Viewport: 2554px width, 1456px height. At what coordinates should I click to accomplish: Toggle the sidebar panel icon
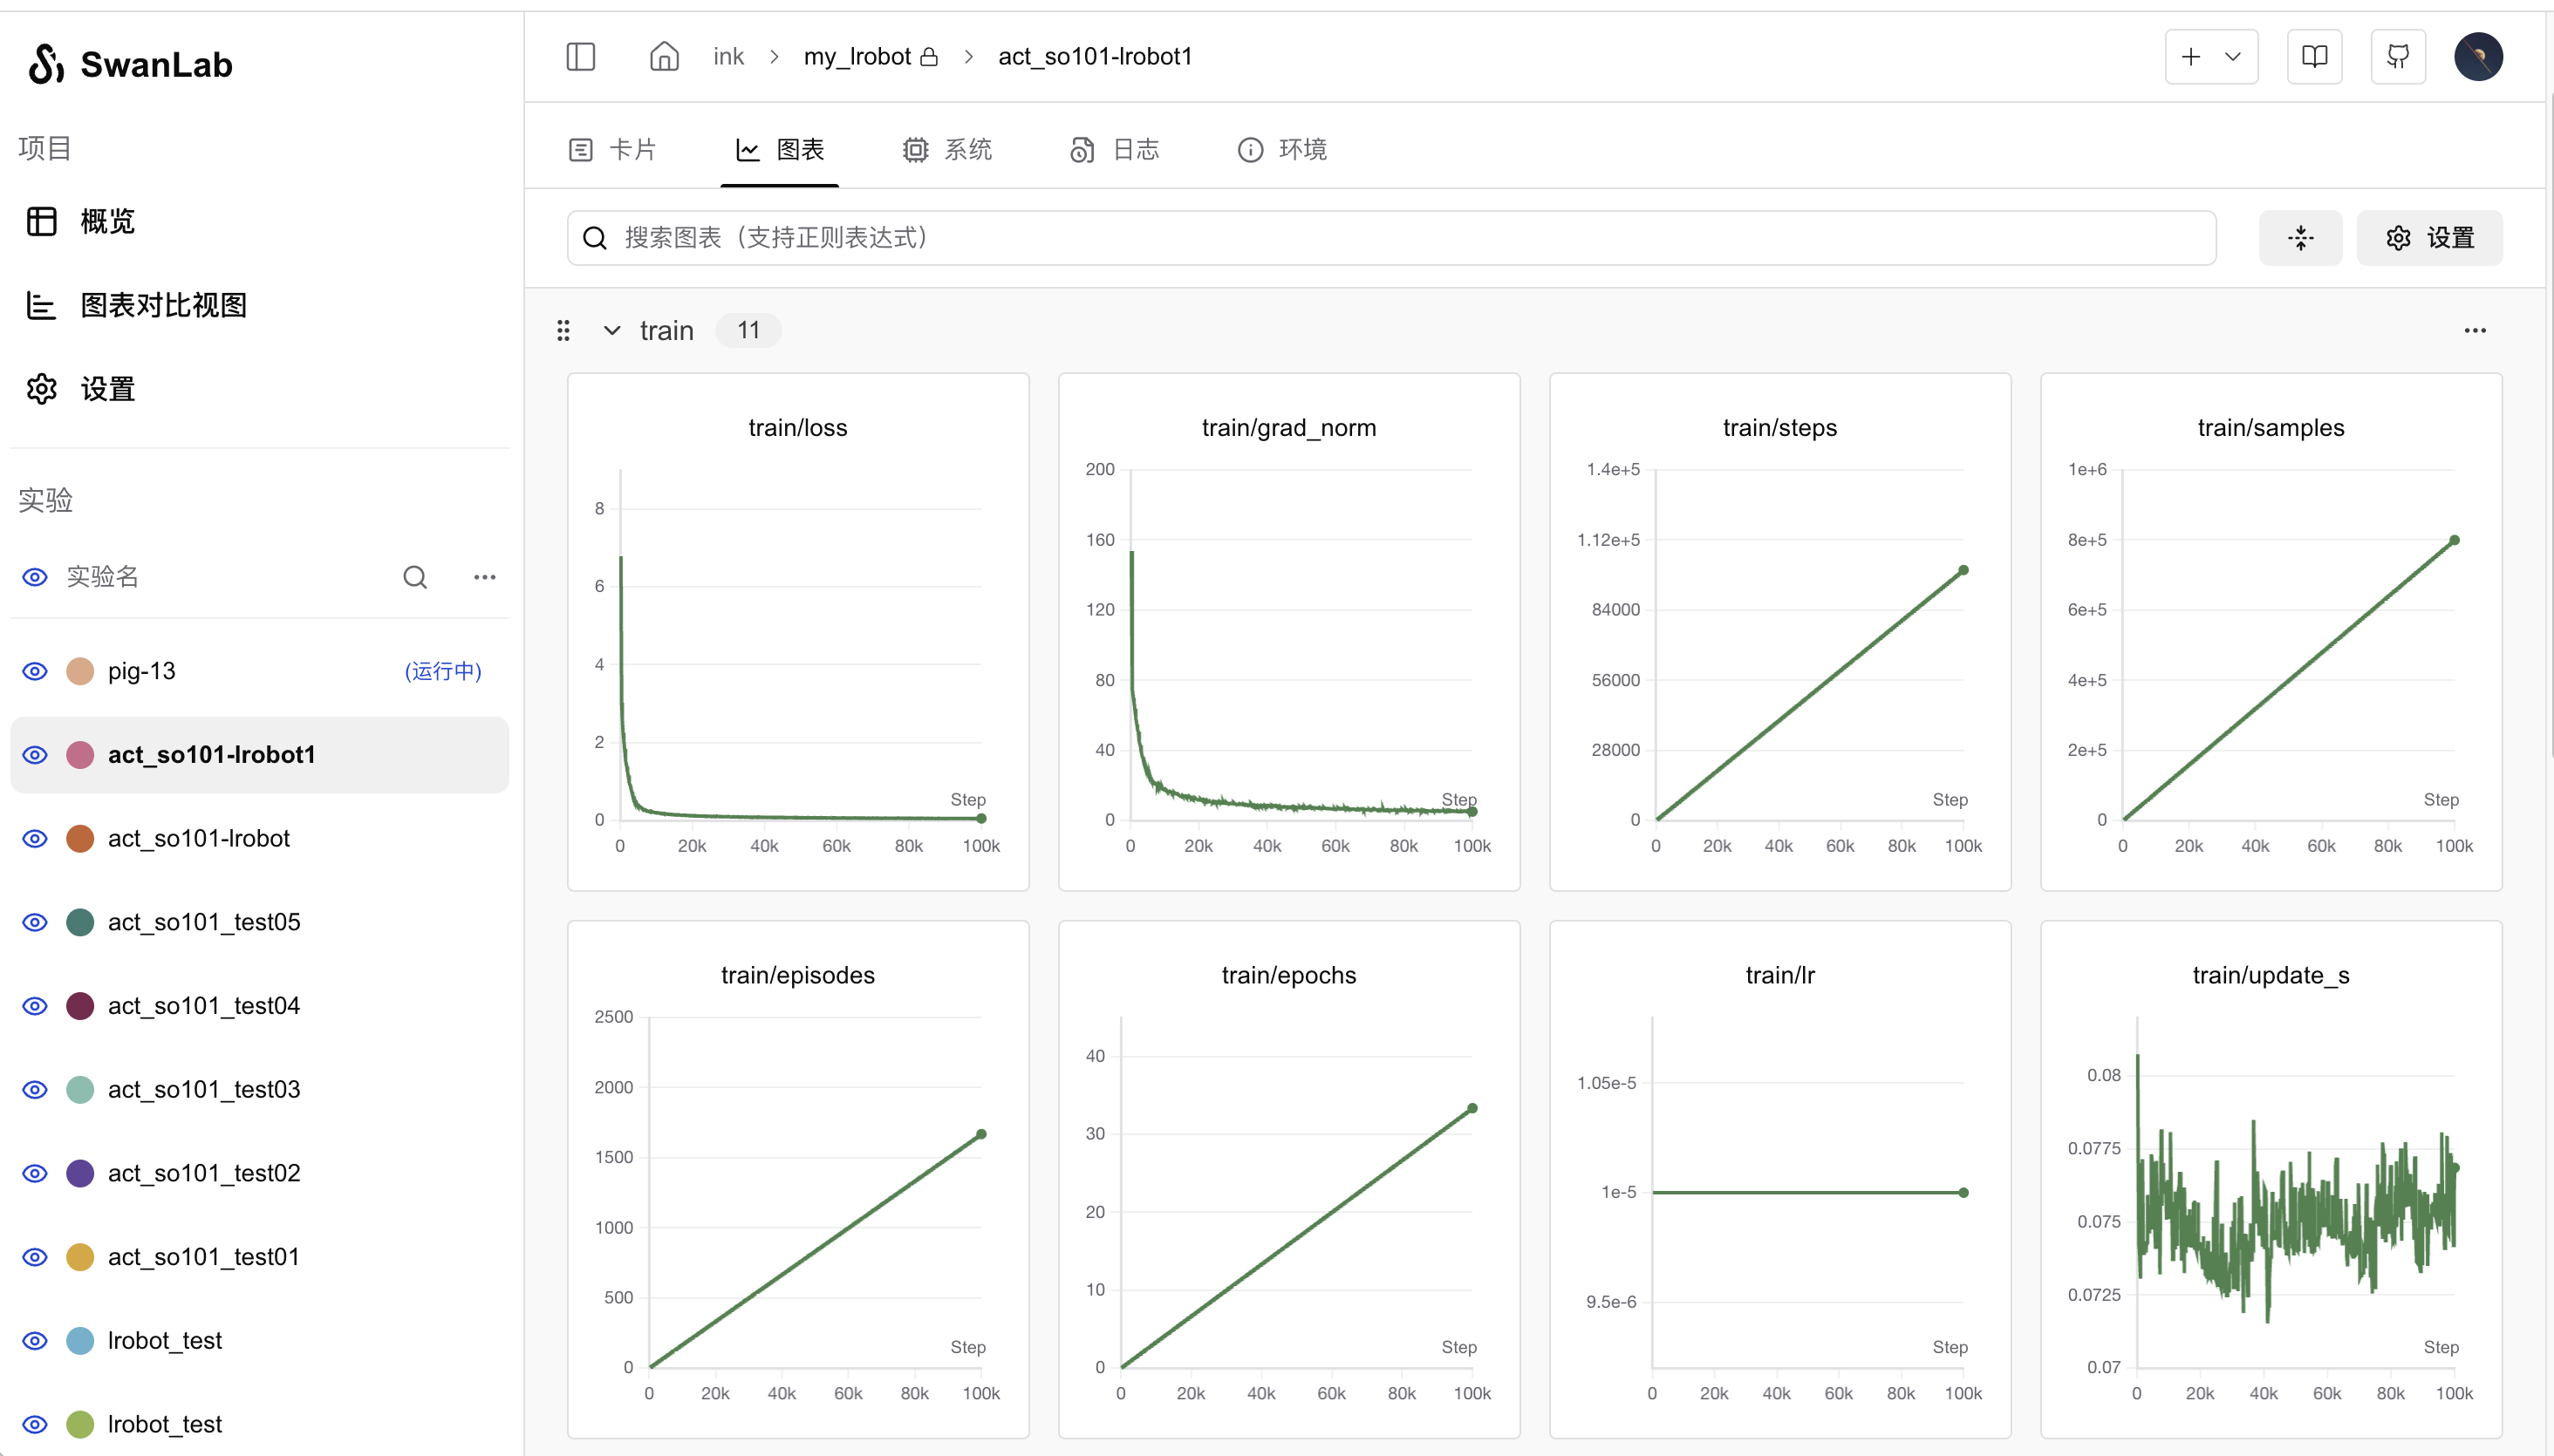coord(580,56)
